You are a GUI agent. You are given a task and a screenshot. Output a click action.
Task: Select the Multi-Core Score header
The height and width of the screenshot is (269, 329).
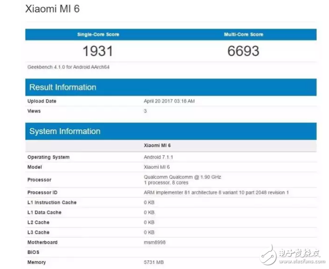pos(243,34)
